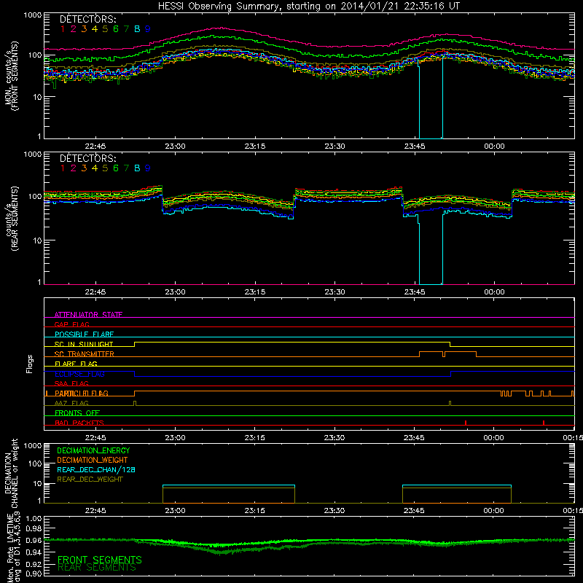Click 23:00 tick under the rear segments panel
The image size is (583, 583).
click(175, 292)
